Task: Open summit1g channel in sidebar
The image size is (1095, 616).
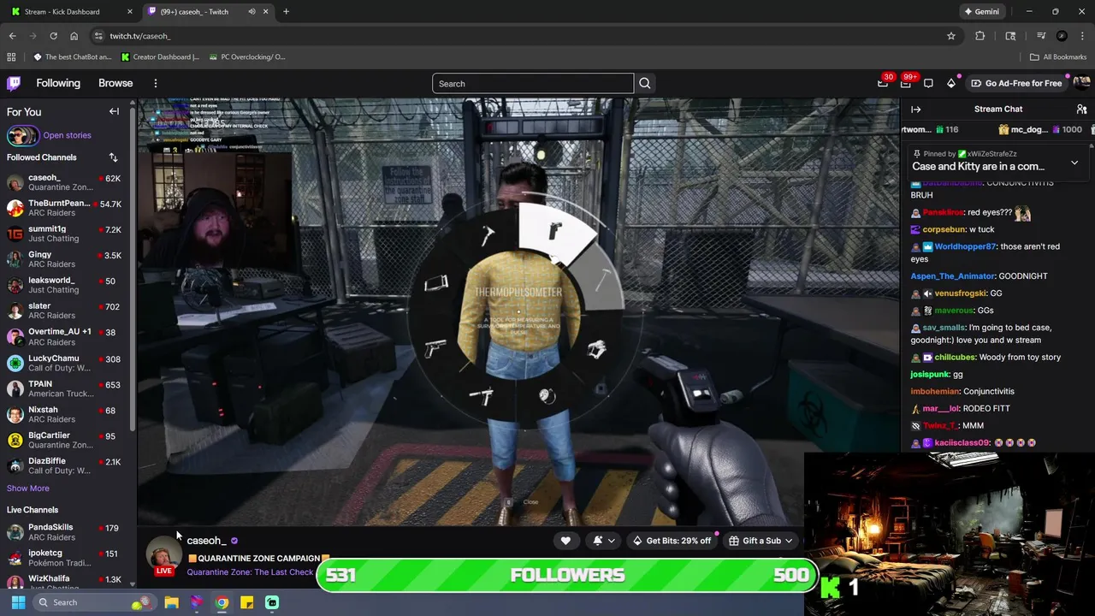Action: click(64, 234)
